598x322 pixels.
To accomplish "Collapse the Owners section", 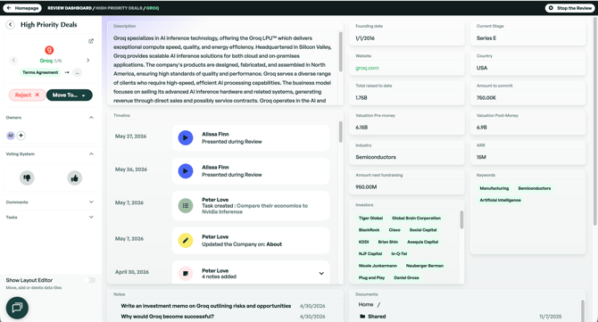I will point(91,118).
